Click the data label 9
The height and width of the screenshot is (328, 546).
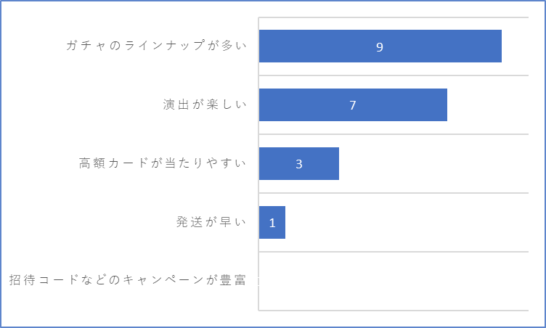coord(380,46)
